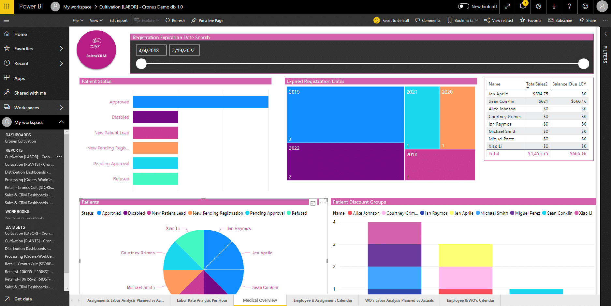Click the Share icon in the toolbar

click(x=581, y=20)
